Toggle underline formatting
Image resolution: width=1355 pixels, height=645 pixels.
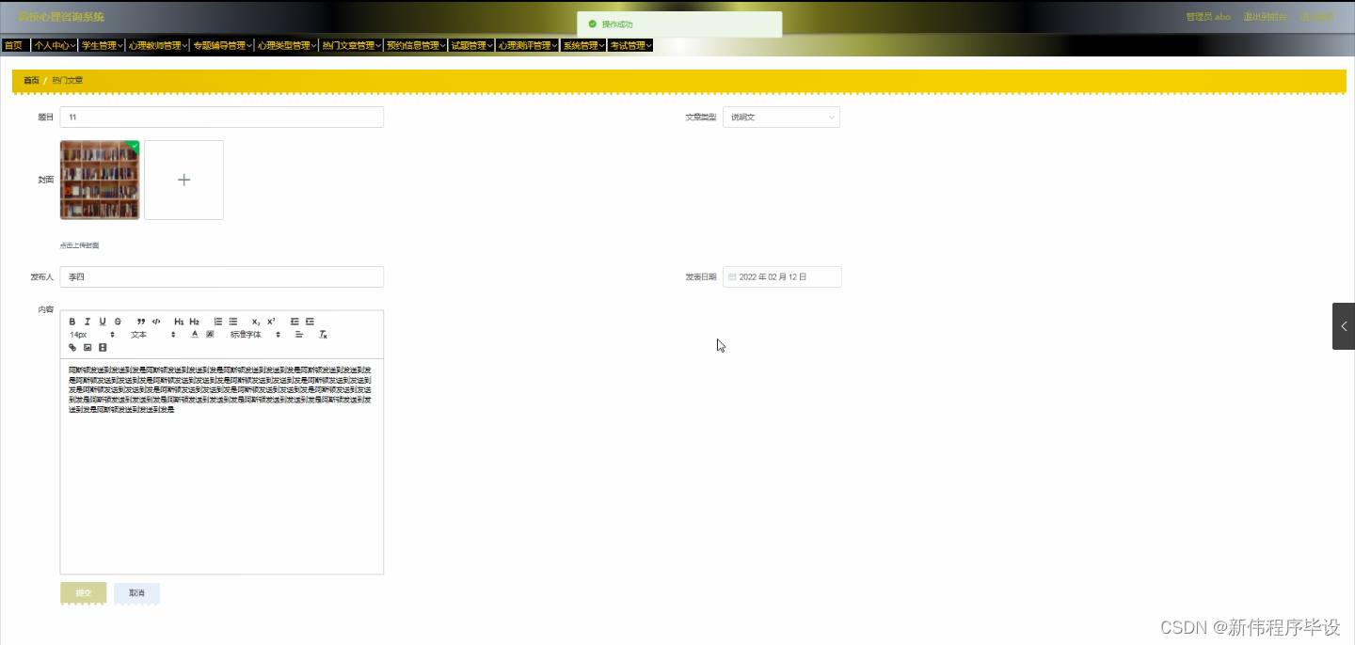coord(103,321)
